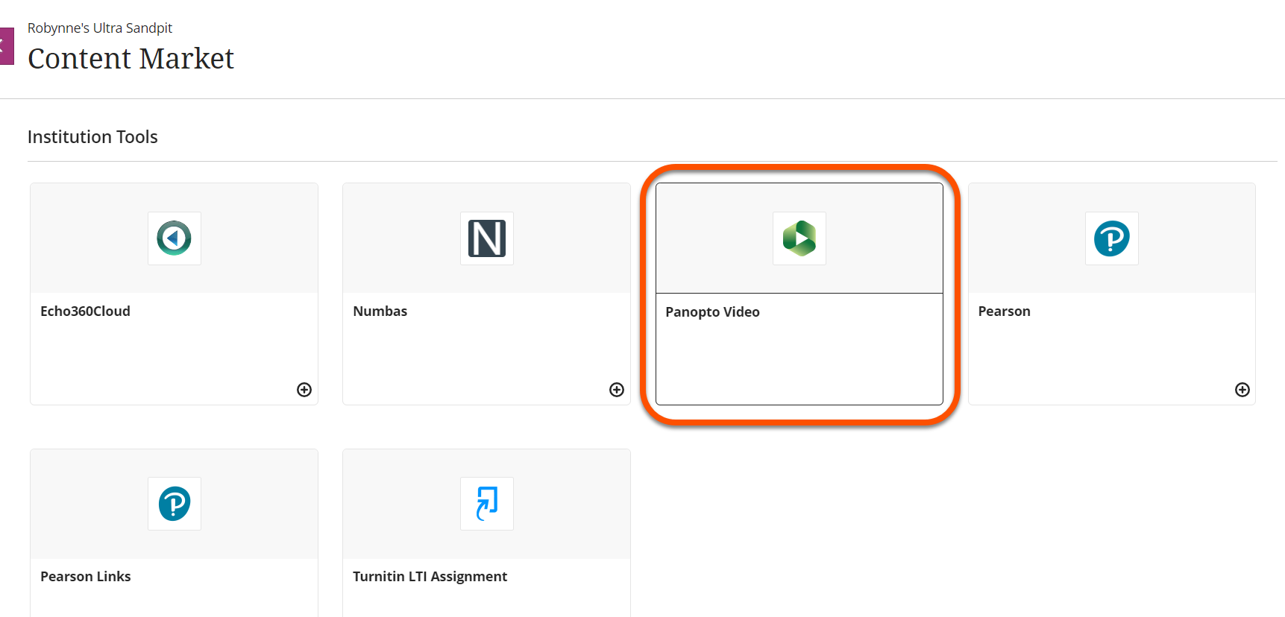The width and height of the screenshot is (1285, 617).
Task: Open the Echo360Cloud tool title
Action: [x=85, y=311]
